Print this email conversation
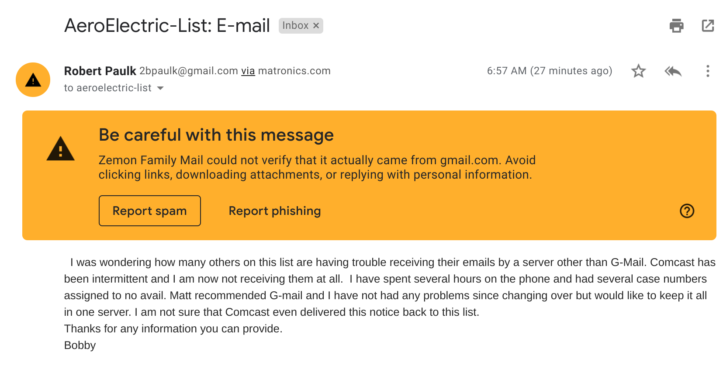 [676, 26]
